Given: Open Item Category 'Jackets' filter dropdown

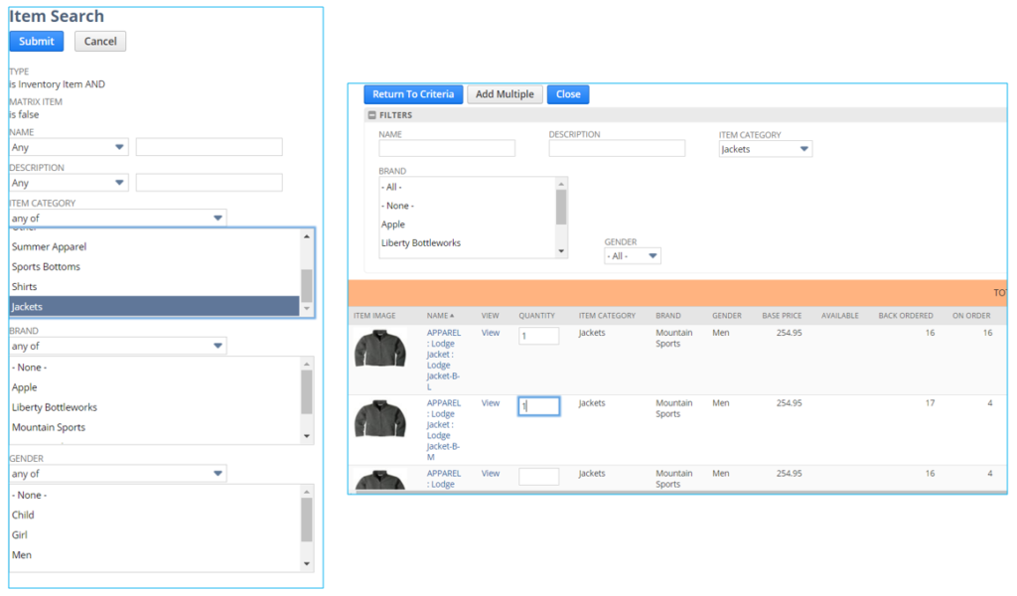Looking at the screenshot, I should [765, 149].
